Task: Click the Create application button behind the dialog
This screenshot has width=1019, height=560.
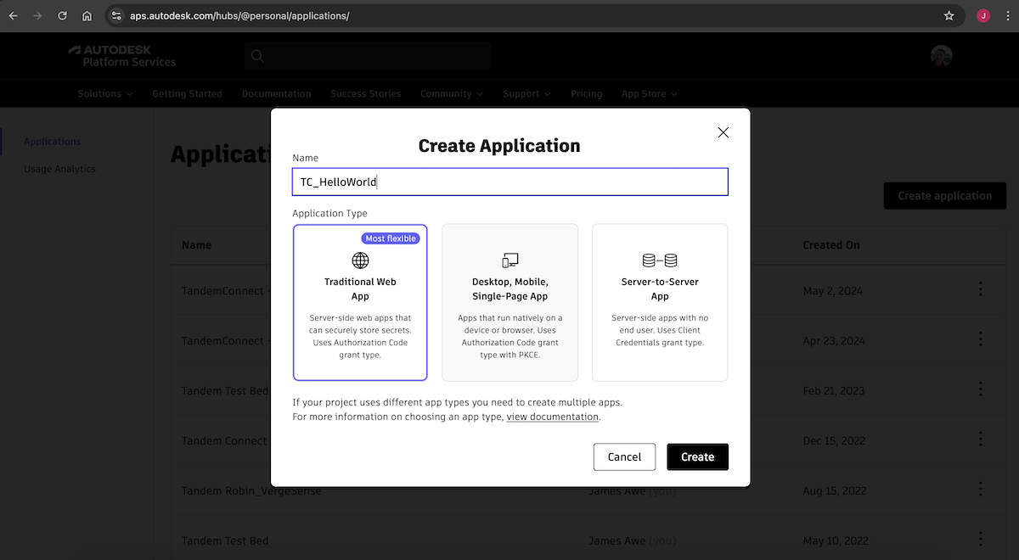Action: (x=944, y=195)
